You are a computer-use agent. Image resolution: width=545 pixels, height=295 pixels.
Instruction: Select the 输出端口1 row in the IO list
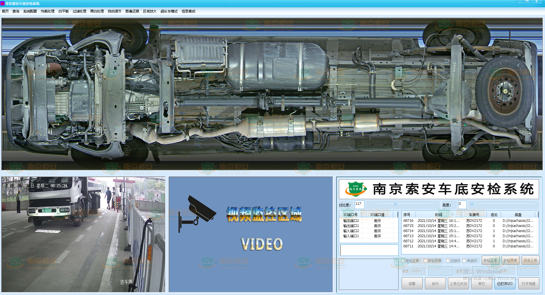click(368, 226)
